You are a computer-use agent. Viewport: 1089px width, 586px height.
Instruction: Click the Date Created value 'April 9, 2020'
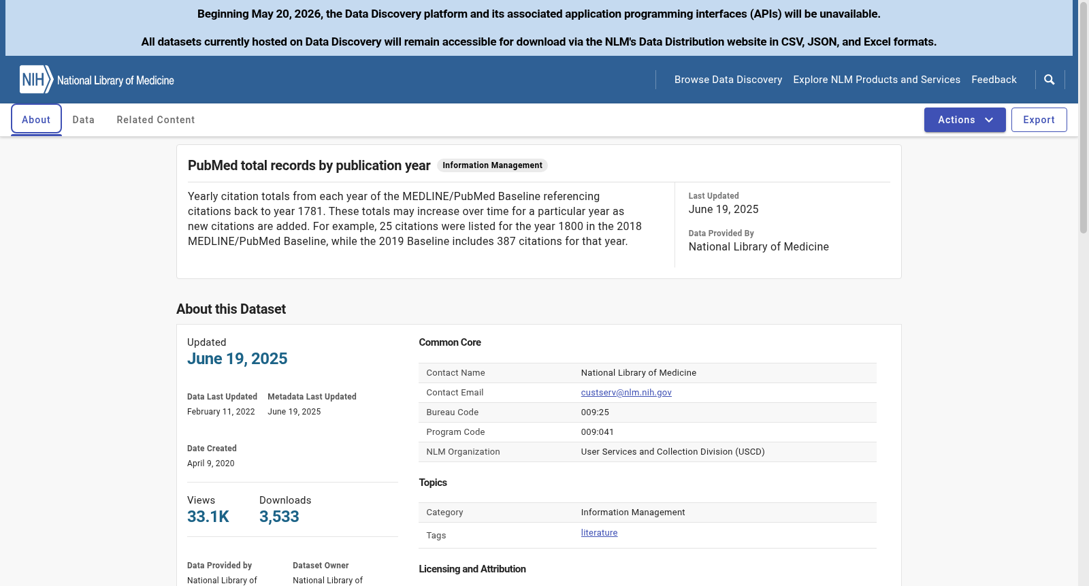(x=211, y=463)
